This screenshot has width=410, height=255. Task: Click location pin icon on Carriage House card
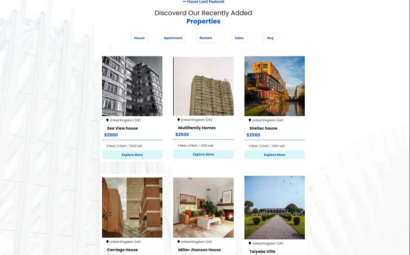pyautogui.click(x=107, y=242)
